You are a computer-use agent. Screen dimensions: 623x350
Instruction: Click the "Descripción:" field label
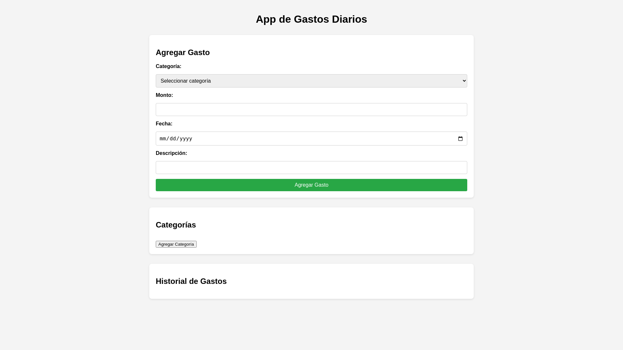(x=171, y=153)
